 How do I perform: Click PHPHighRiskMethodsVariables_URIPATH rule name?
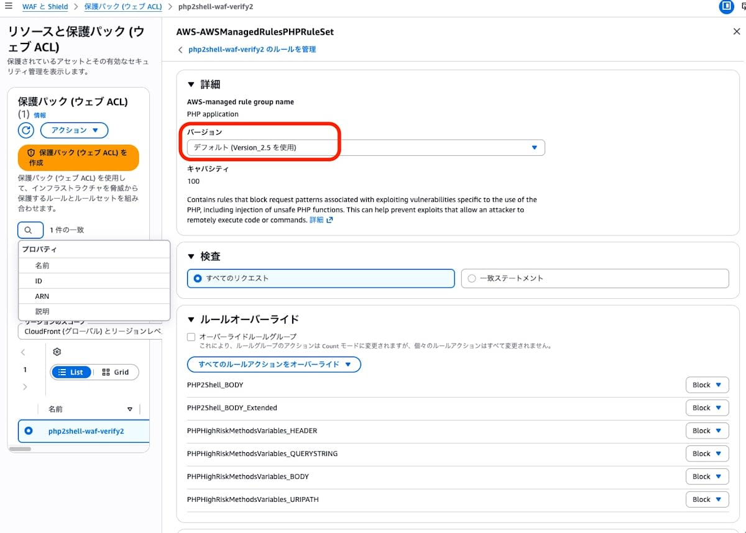253,499
